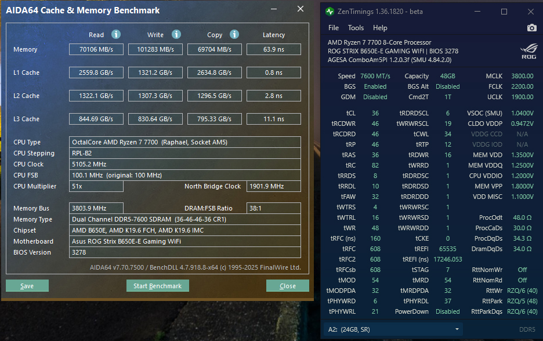543x341 pixels.
Task: Click Motherboard field Asus ROG Strix B650E-E
Action: [185, 241]
